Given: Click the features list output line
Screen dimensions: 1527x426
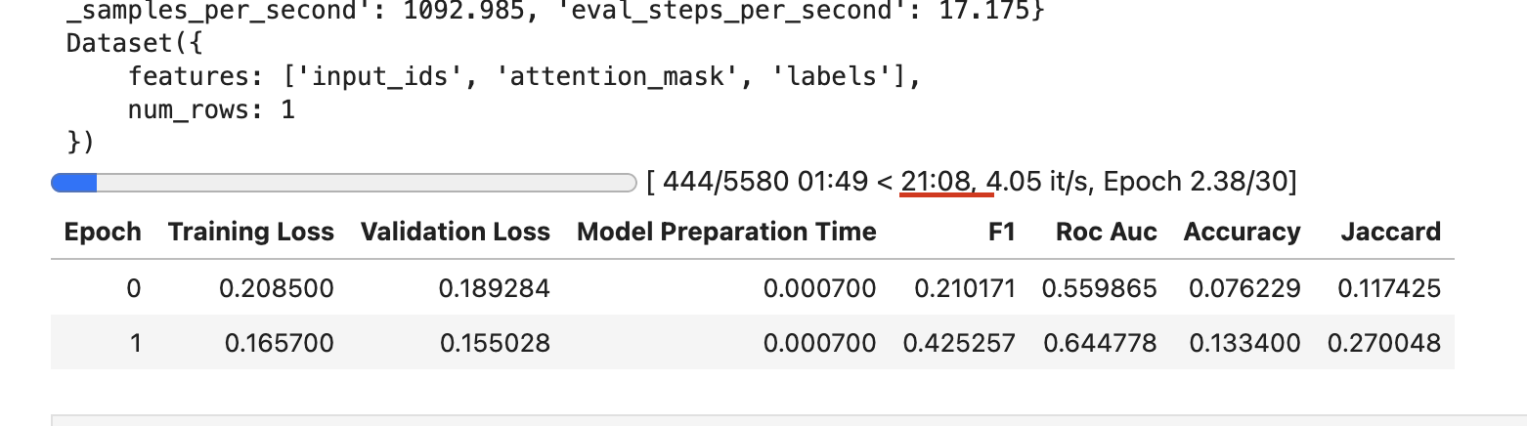Looking at the screenshot, I should [525, 76].
